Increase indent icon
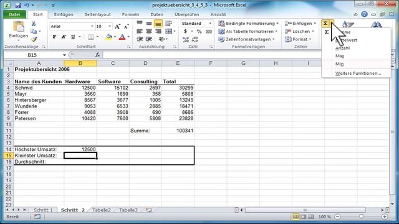 coord(149,39)
